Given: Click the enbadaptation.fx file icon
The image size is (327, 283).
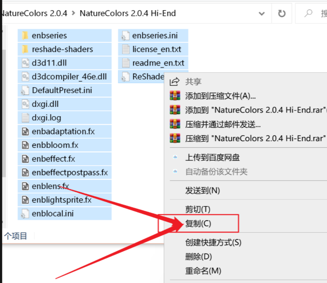Looking at the screenshot, I should coord(25,131).
